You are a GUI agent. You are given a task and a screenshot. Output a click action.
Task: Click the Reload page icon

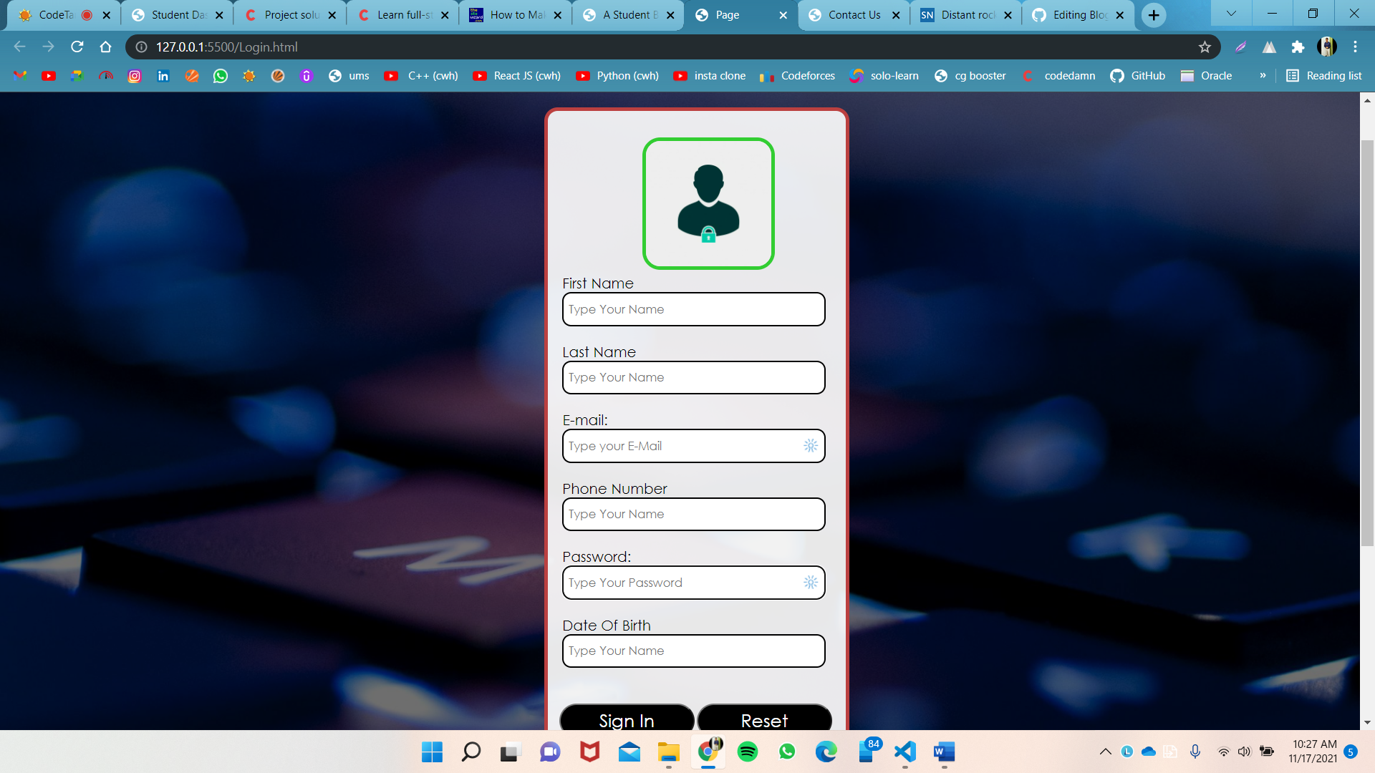click(x=77, y=47)
